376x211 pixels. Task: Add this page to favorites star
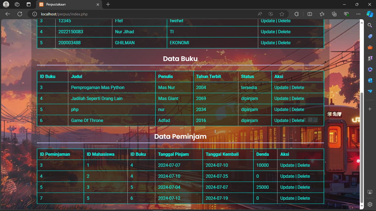[282, 14]
